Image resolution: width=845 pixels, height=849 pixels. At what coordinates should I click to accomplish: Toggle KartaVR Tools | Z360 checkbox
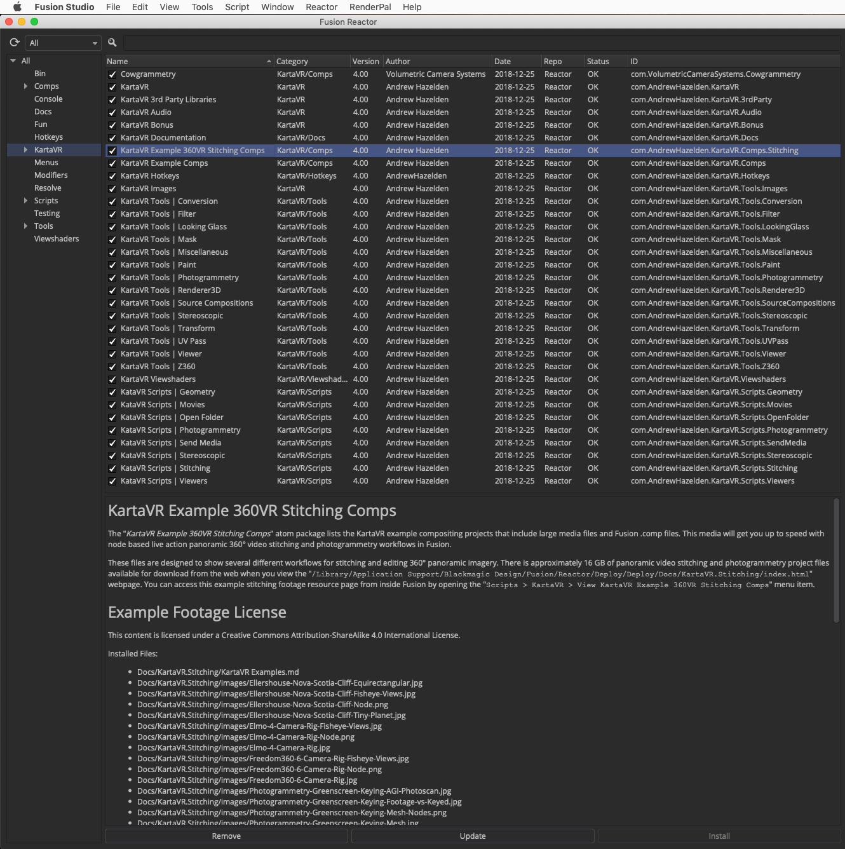(x=112, y=367)
